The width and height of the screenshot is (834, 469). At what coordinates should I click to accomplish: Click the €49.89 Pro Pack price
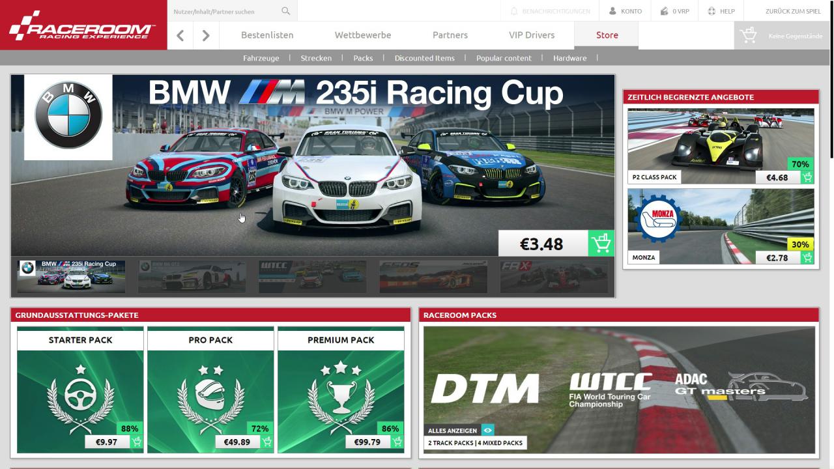pos(237,442)
